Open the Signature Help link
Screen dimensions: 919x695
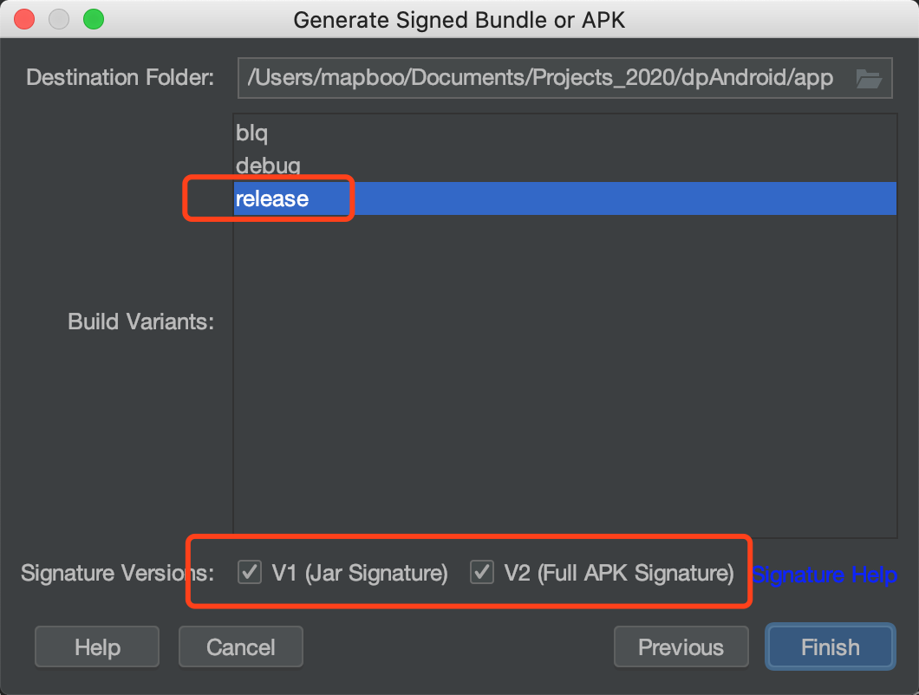point(824,575)
